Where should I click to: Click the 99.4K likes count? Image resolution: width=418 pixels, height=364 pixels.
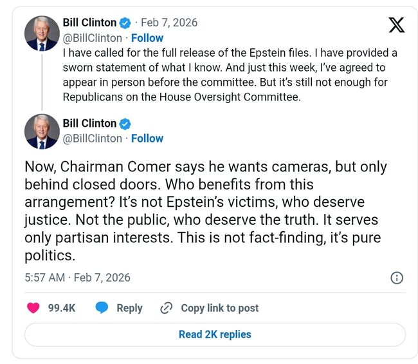point(62,308)
